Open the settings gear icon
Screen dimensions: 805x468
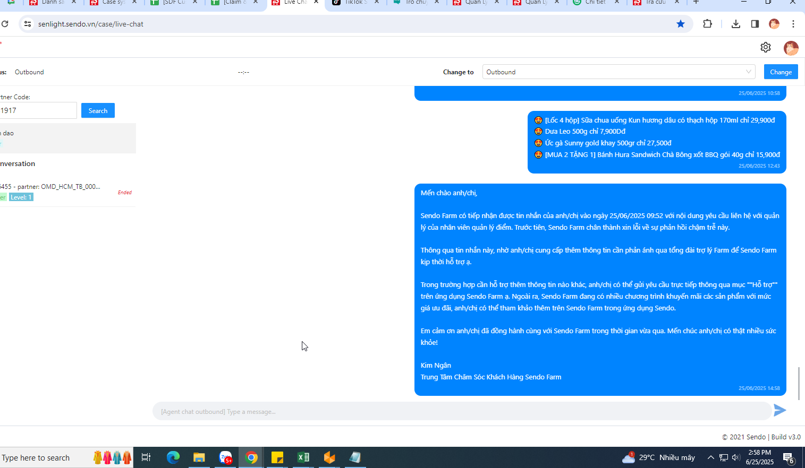tap(766, 47)
